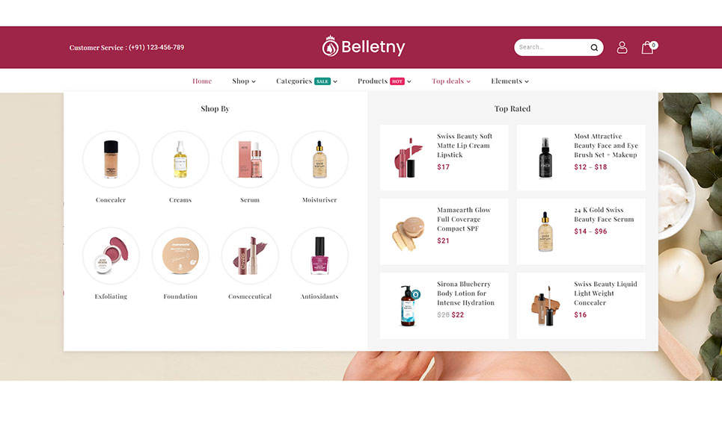Select the Antioxidants nail polish icon
The image size is (722, 448).
click(319, 255)
